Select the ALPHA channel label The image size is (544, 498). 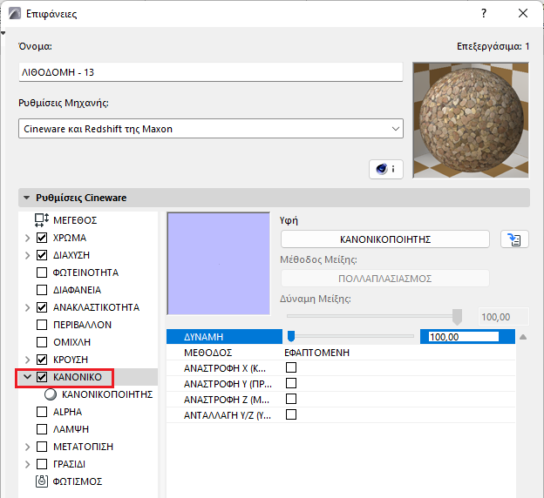click(x=67, y=412)
